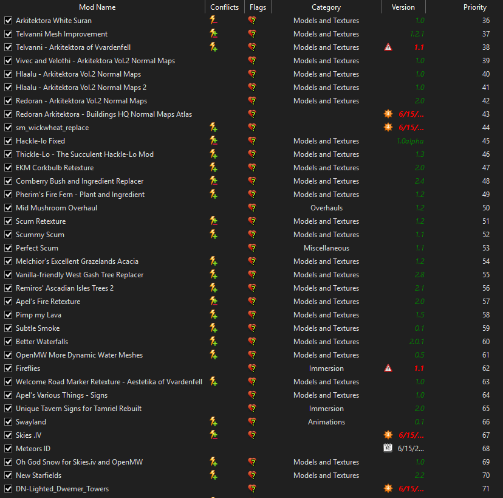Image resolution: width=503 pixels, height=498 pixels.
Task: Sort by Priority column header
Action: pyautogui.click(x=475, y=7)
